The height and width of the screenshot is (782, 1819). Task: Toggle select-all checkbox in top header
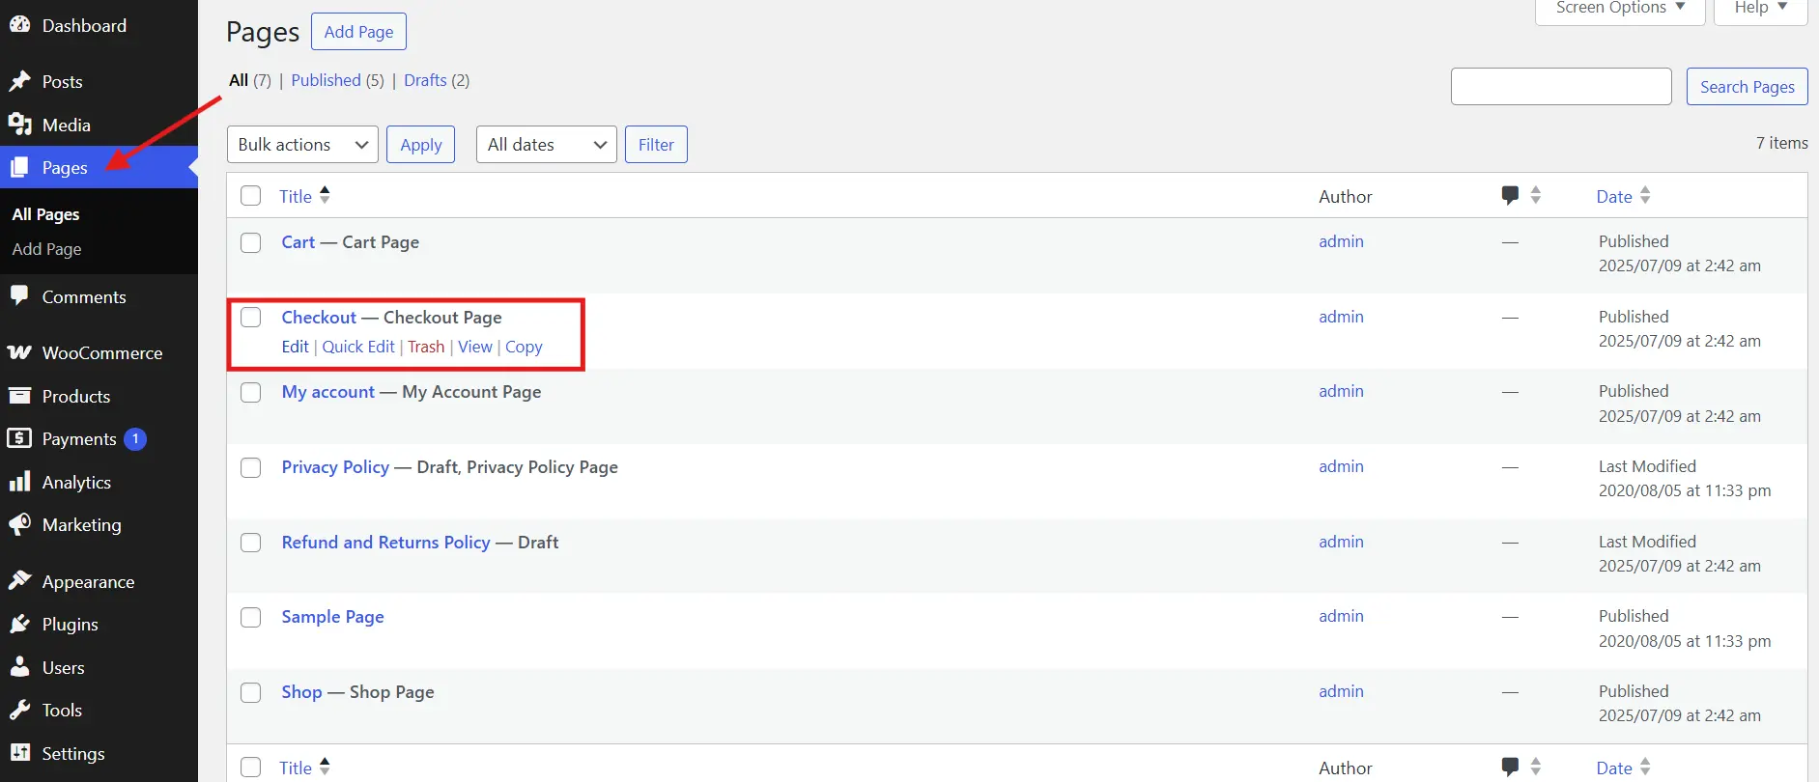click(251, 196)
